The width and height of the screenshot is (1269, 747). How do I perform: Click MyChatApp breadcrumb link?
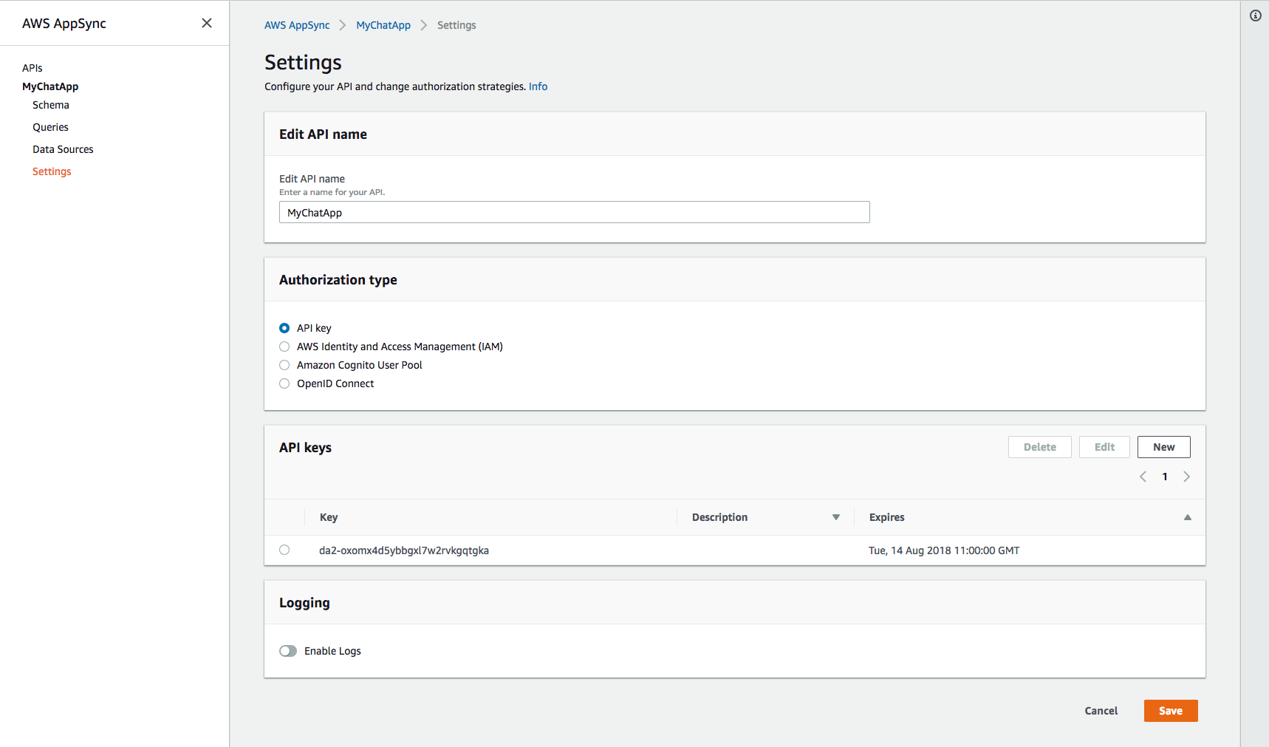pos(383,25)
